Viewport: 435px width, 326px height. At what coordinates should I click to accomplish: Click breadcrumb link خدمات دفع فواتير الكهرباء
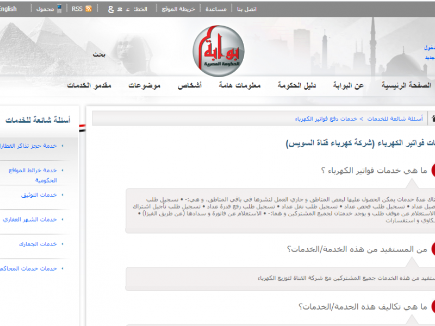pos(326,118)
